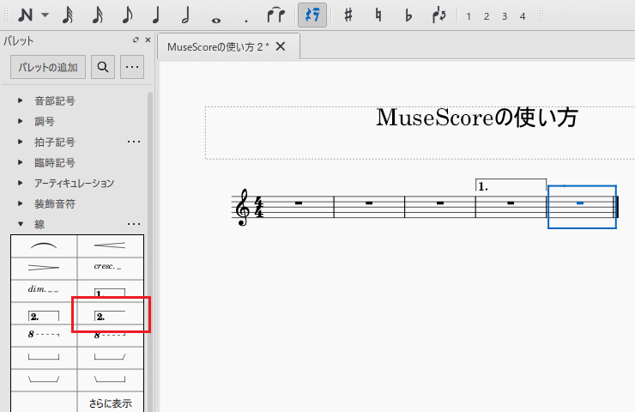The image size is (635, 412).
Task: Select whole note duration
Action: pyautogui.click(x=216, y=20)
